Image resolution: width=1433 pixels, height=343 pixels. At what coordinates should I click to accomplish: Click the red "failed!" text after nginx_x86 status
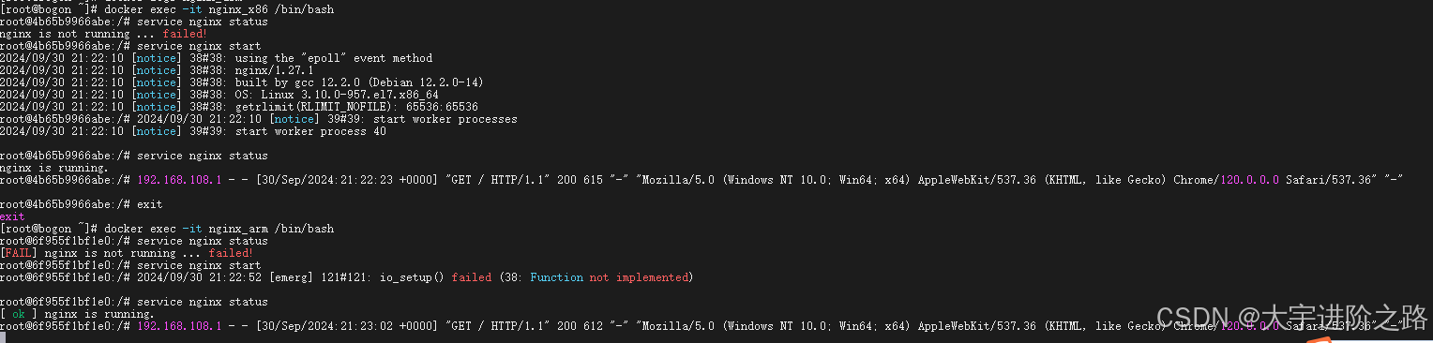point(185,34)
